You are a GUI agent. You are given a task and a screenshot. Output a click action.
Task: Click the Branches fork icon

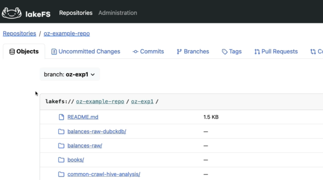[179, 52]
